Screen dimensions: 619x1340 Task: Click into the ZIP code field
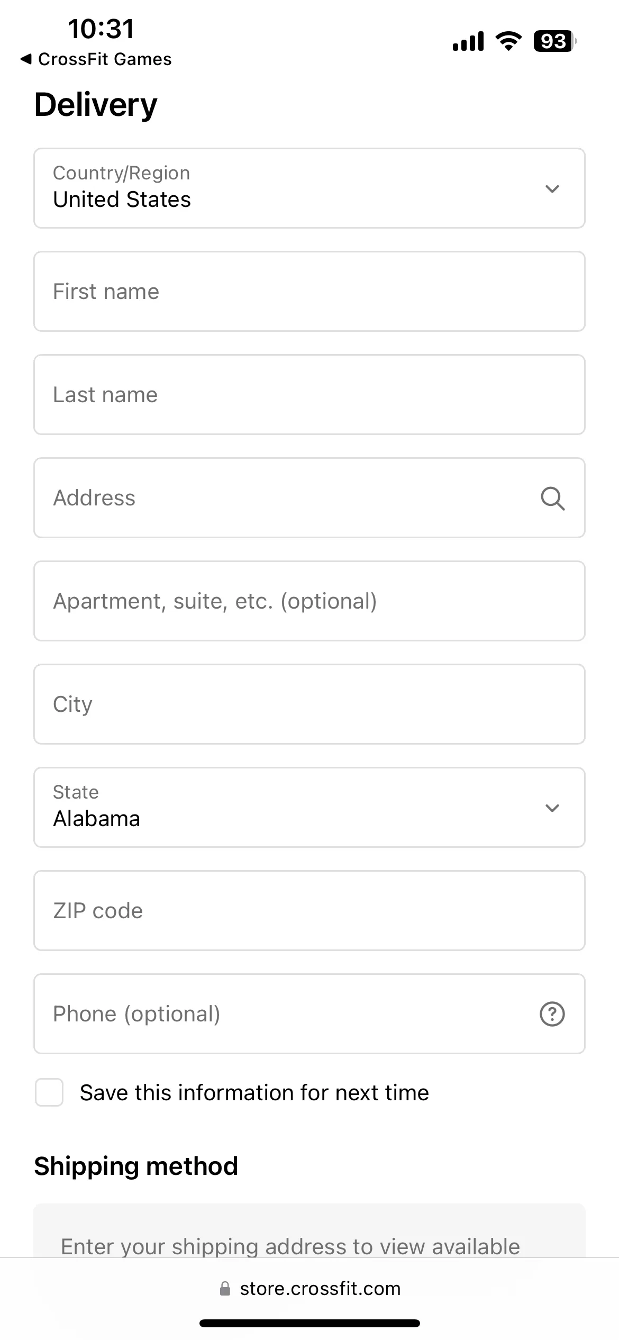(309, 911)
